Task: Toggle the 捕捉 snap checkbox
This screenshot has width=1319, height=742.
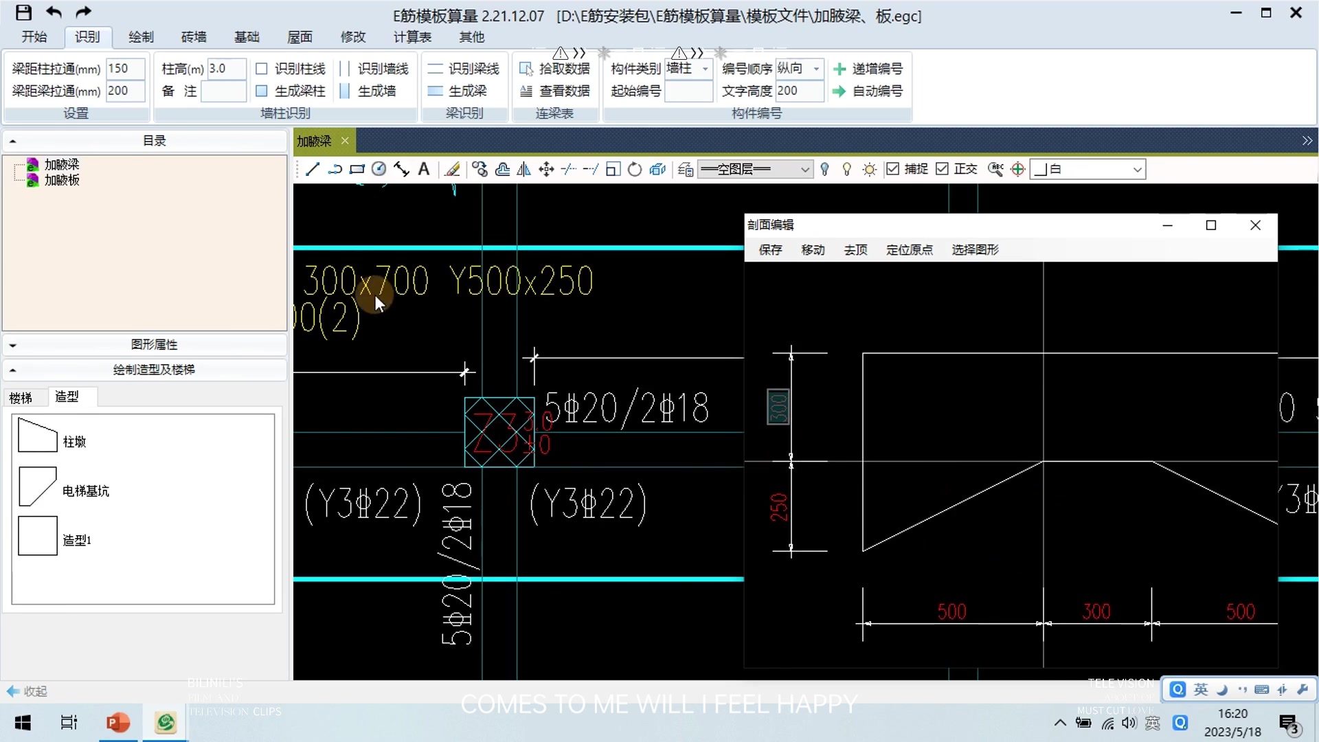Action: [892, 169]
